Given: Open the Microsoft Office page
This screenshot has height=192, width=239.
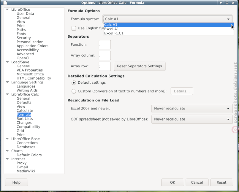Looking at the screenshot, I should (x=30, y=74).
